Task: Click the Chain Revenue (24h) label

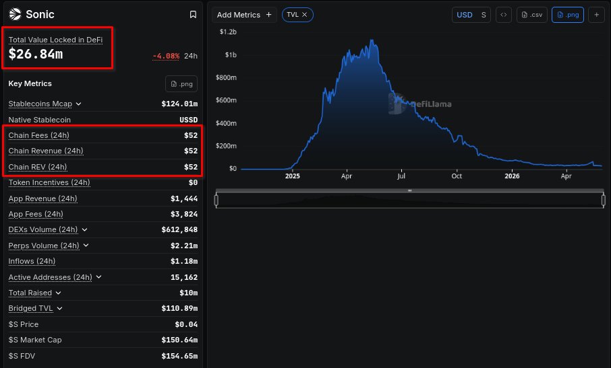Action: click(46, 151)
